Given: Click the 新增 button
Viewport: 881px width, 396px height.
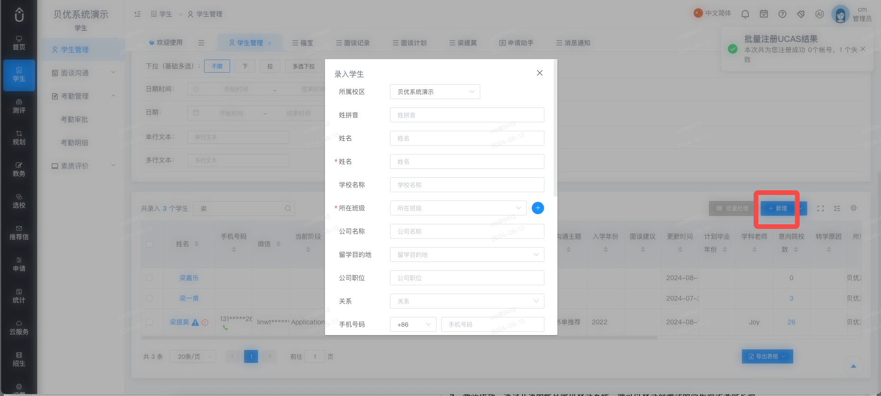Looking at the screenshot, I should [778, 208].
